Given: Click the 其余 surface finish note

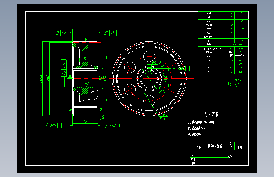Looking at the screenshot, I should pyautogui.click(x=229, y=84).
